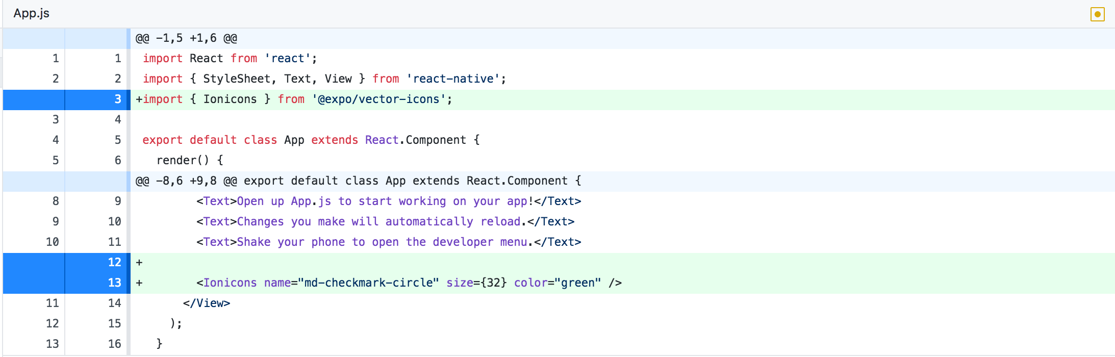Image resolution: width=1115 pixels, height=357 pixels.
Task: Click the modified file status icon
Action: click(x=1097, y=14)
